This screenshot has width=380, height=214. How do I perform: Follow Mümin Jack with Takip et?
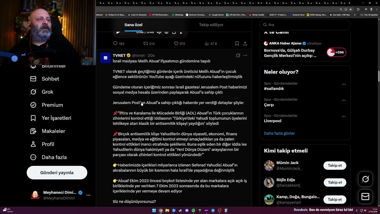[x=335, y=166]
